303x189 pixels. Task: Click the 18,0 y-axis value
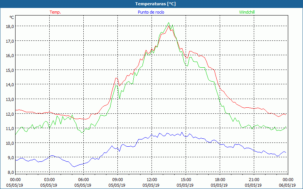(10, 26)
